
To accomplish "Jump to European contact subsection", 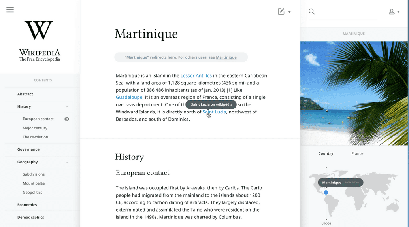I will [38, 119].
